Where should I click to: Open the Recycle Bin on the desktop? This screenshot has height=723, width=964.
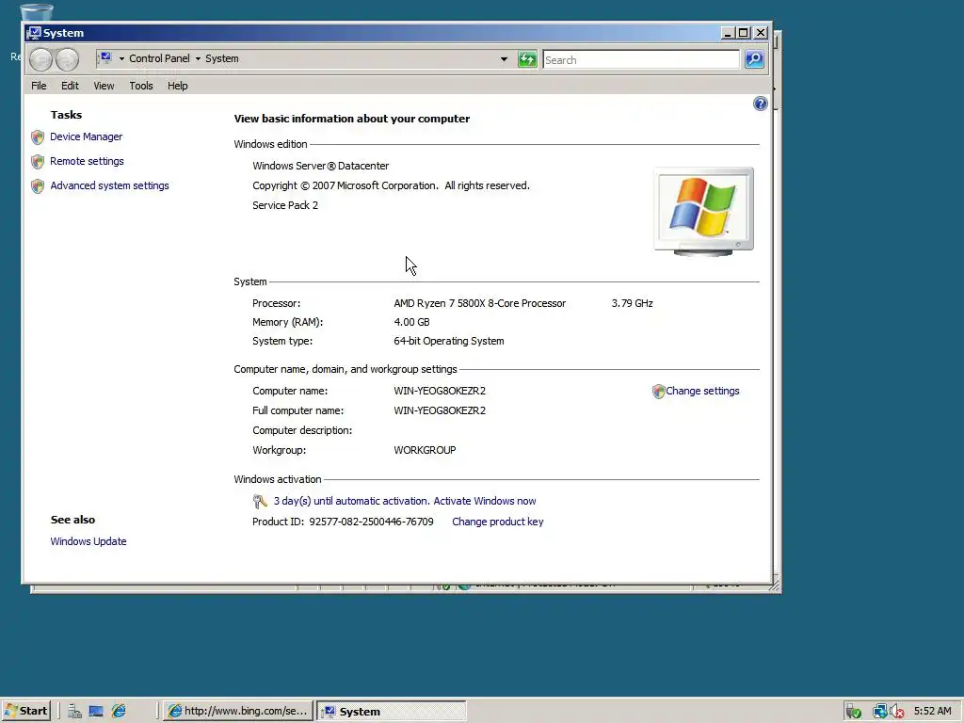37,12
